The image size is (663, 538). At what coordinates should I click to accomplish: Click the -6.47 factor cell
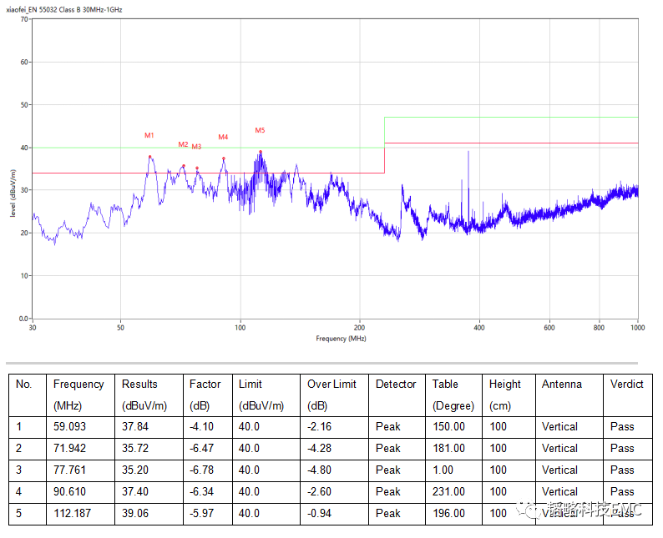pos(203,448)
